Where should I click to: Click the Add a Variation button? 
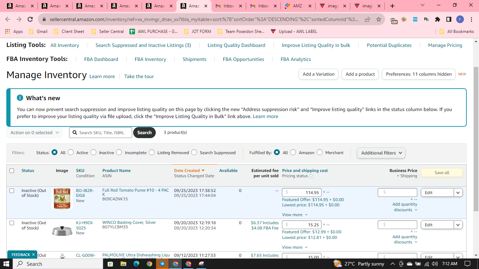tap(318, 74)
